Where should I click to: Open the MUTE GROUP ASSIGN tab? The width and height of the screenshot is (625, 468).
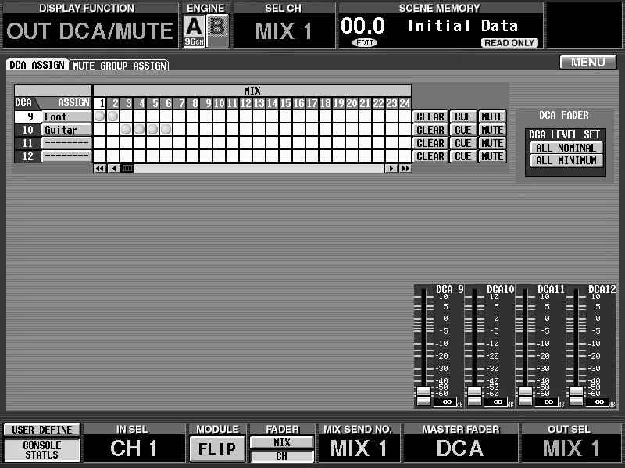pyautogui.click(x=120, y=66)
